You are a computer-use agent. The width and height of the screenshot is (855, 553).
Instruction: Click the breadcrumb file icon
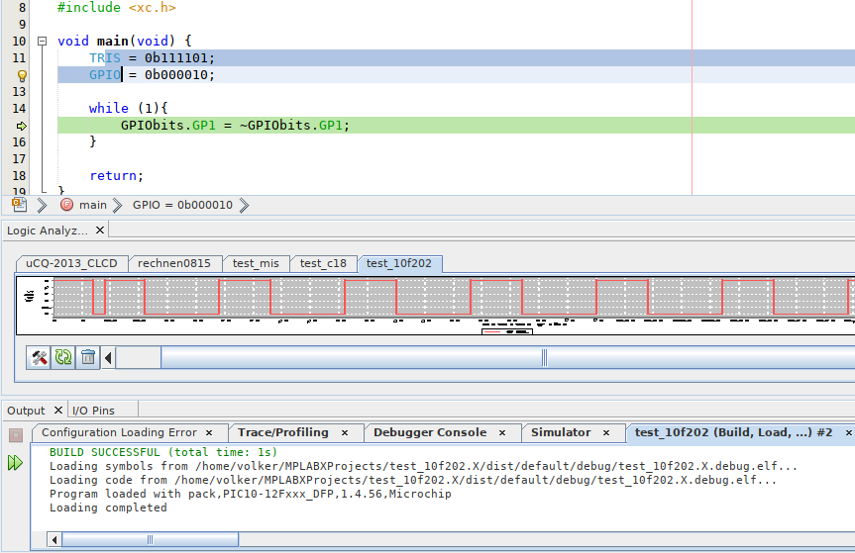click(19, 205)
